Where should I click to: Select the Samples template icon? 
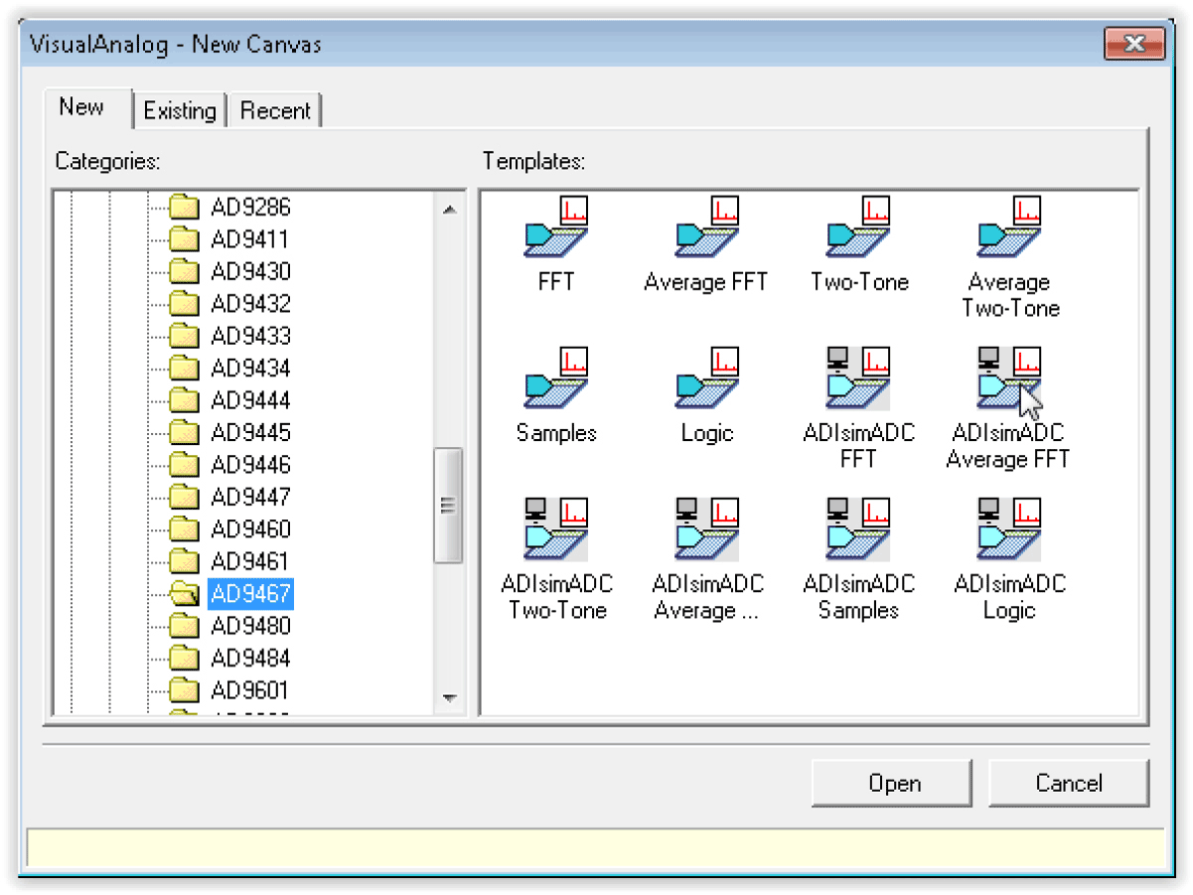556,378
